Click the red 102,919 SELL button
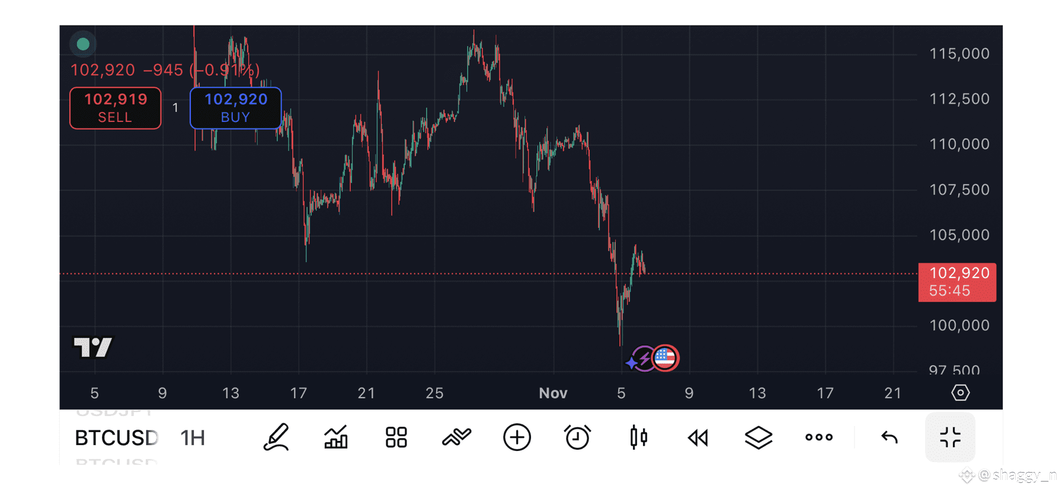Viewport: 1062px width, 490px height. point(116,108)
